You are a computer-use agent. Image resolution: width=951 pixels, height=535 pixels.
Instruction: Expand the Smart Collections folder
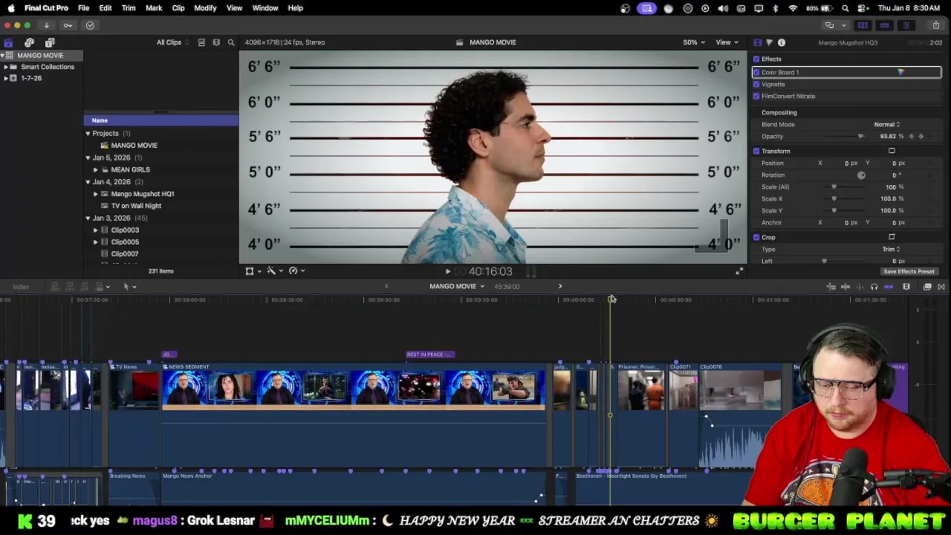[x=6, y=67]
